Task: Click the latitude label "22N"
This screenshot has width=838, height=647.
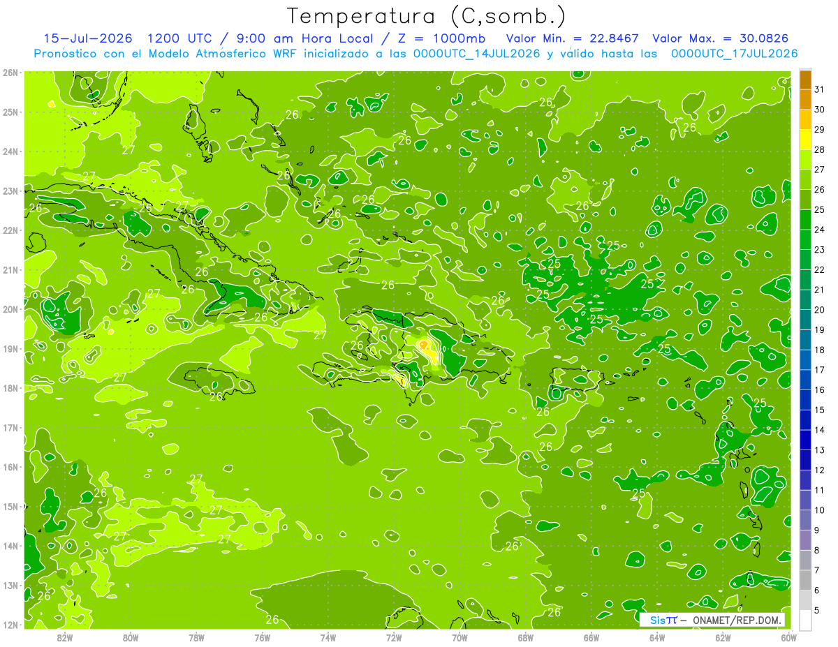Action: tap(10, 230)
